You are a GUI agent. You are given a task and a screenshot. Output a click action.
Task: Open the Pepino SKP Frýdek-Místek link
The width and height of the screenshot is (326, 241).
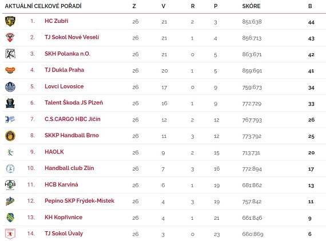[79, 201]
